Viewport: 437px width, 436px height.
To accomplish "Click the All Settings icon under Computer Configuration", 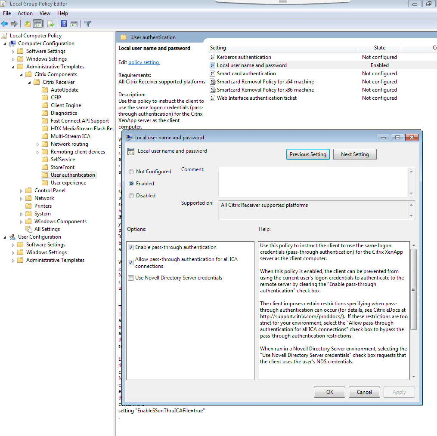I will [29, 229].
